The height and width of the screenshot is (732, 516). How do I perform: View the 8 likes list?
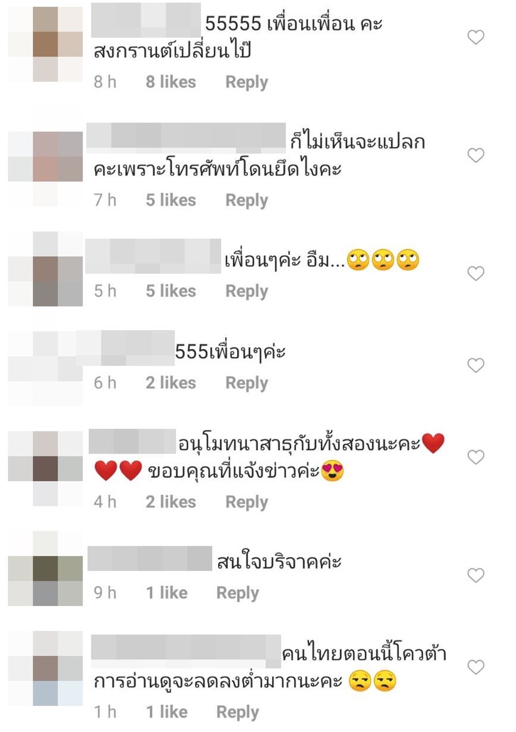pos(171,82)
